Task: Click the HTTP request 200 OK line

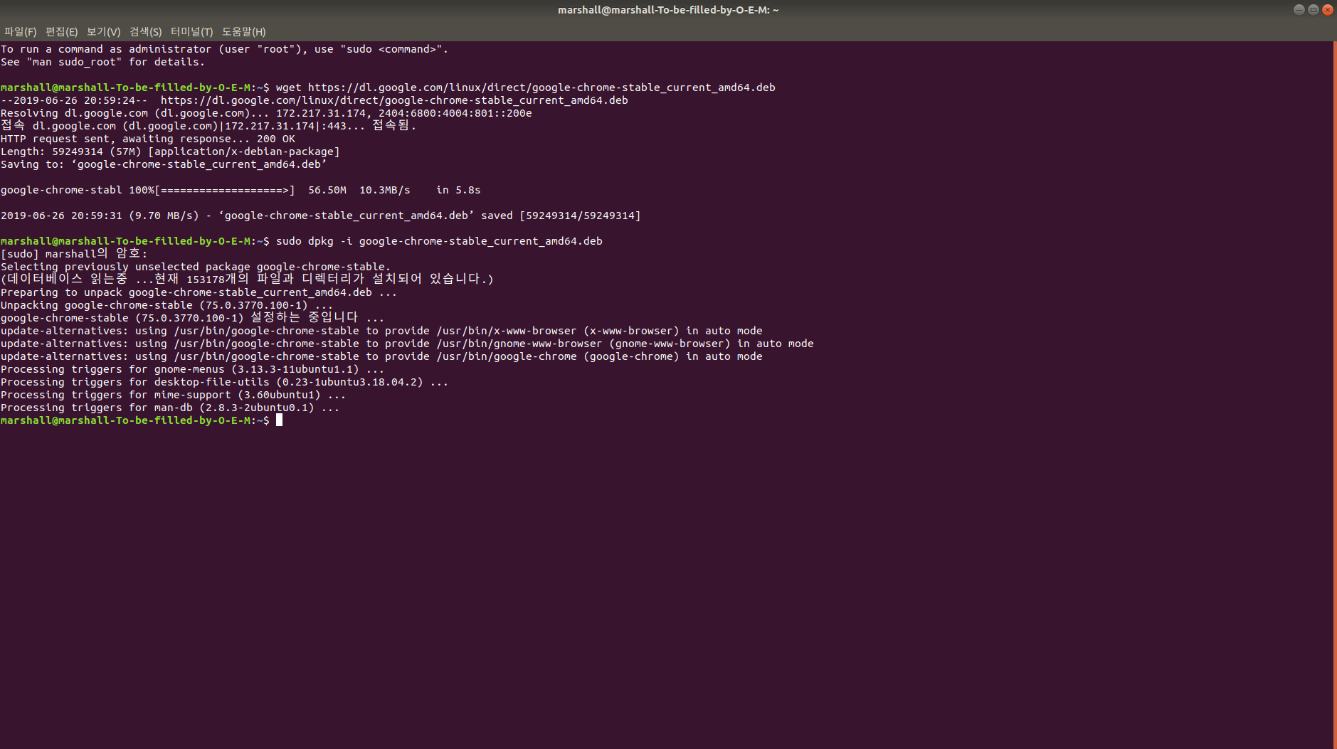Action: tap(147, 139)
